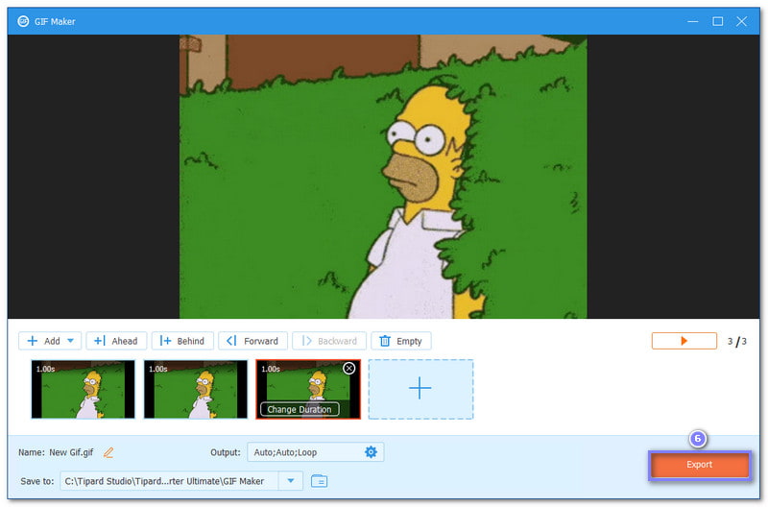The image size is (768, 507).
Task: Move selected frame Forward
Action: (252, 341)
